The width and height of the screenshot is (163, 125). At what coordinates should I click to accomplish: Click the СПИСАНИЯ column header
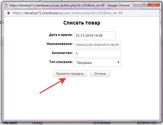[9, 123]
